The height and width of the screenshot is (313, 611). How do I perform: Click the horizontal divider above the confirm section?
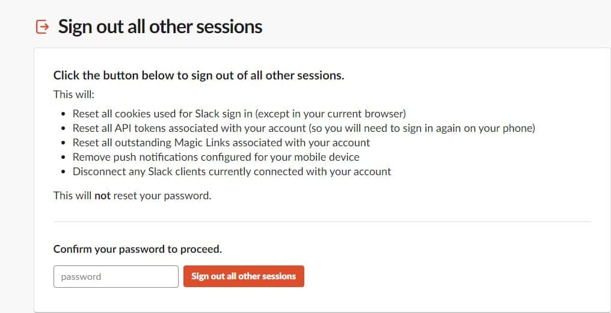pyautogui.click(x=322, y=222)
